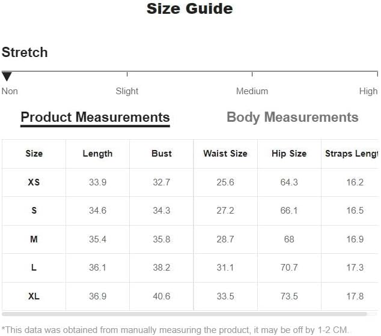Click the Size Guide heading

(189, 9)
